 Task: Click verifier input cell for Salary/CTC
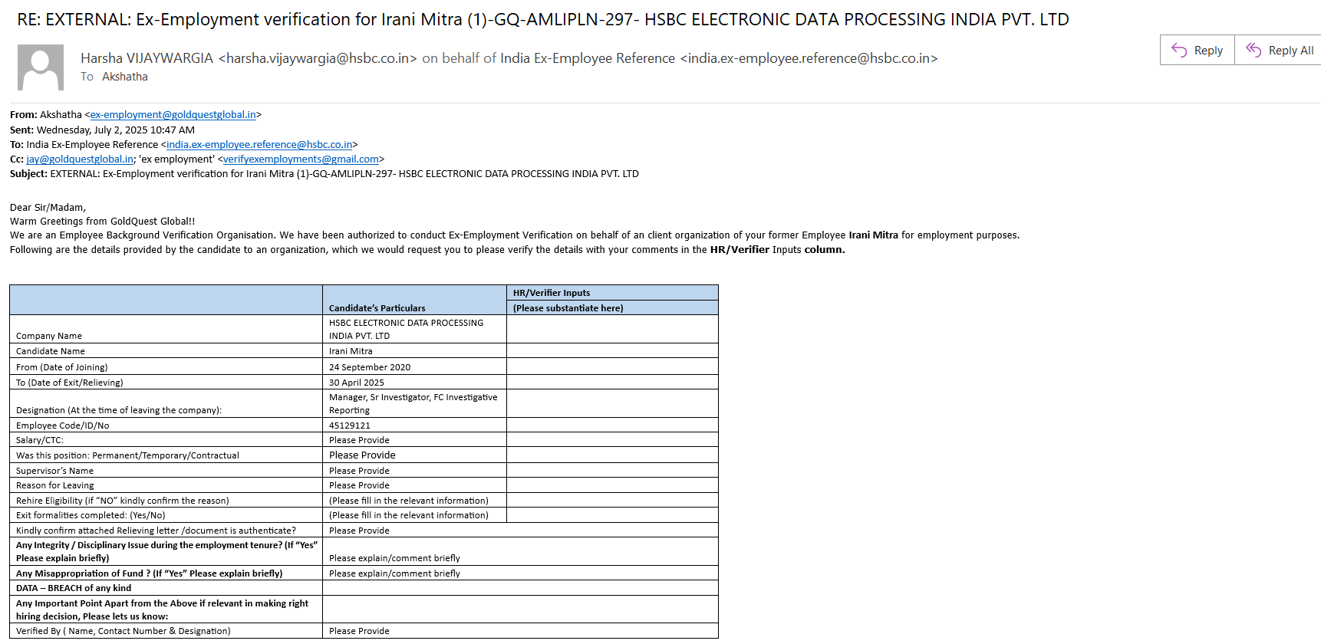(x=611, y=440)
